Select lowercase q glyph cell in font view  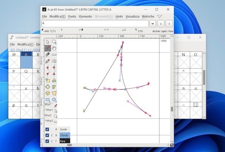coord(27,111)
